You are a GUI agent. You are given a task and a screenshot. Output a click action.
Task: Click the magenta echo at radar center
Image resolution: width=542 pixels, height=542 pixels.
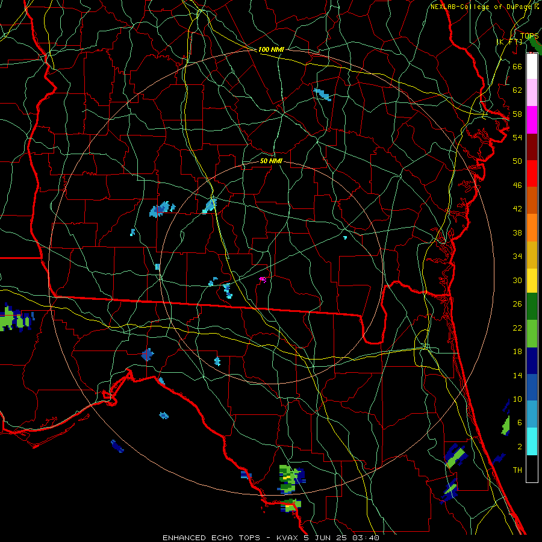pos(263,279)
